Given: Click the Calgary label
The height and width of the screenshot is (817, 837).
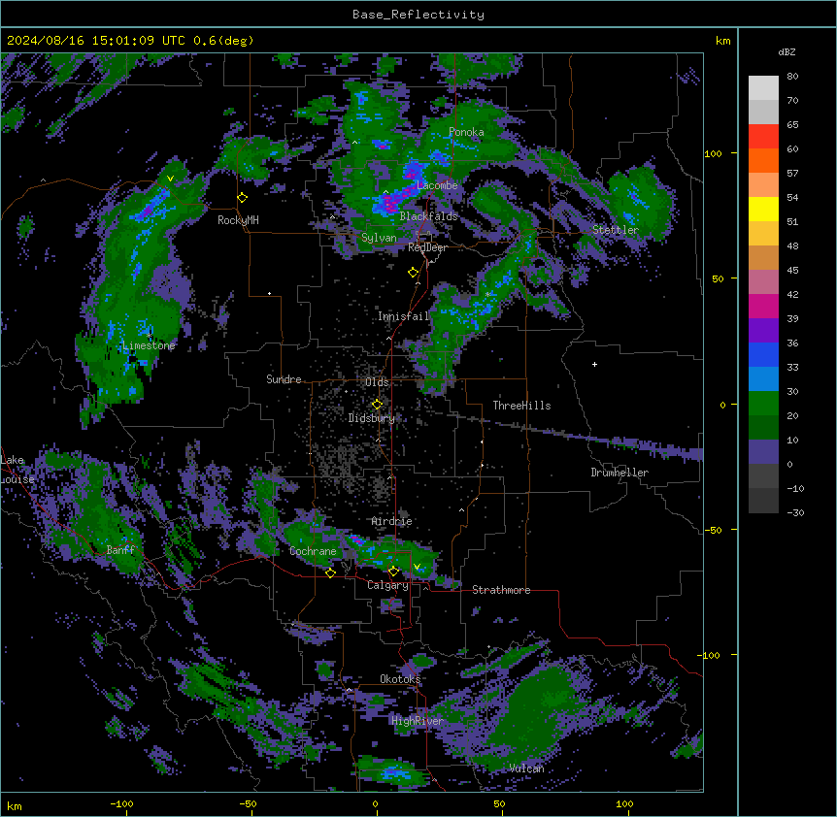Looking at the screenshot, I should tap(387, 585).
